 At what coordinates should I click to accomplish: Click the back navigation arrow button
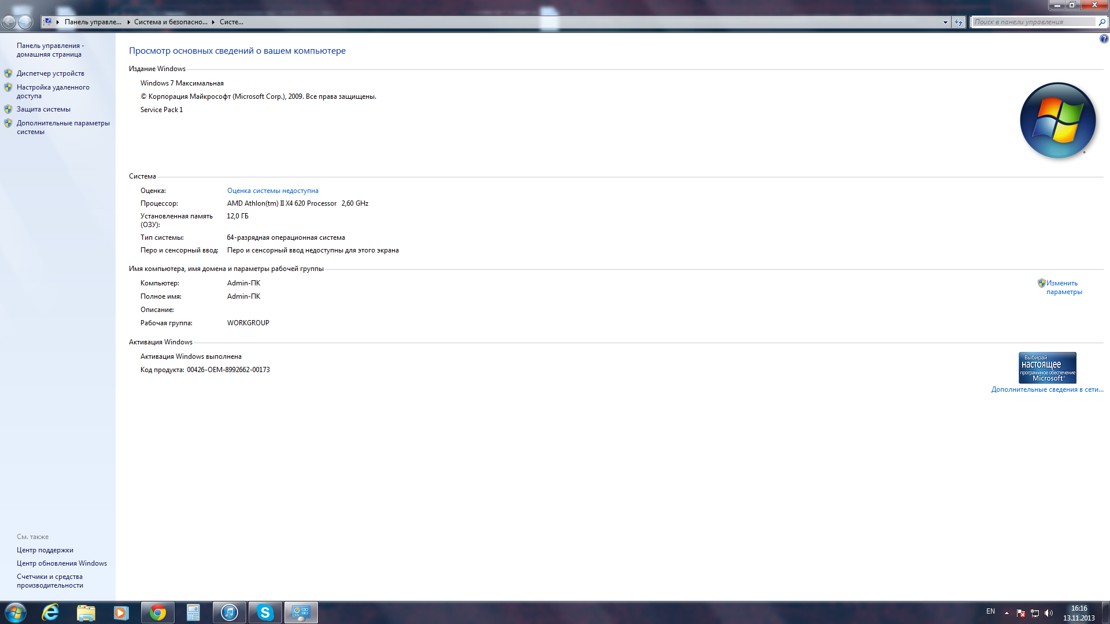[9, 22]
